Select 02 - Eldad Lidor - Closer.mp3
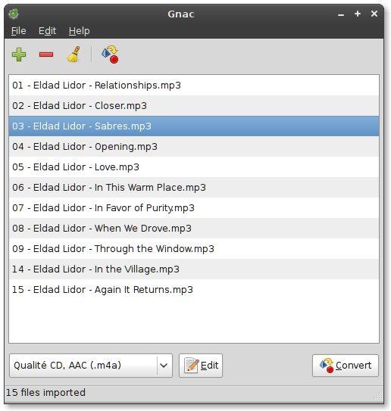 [194, 106]
